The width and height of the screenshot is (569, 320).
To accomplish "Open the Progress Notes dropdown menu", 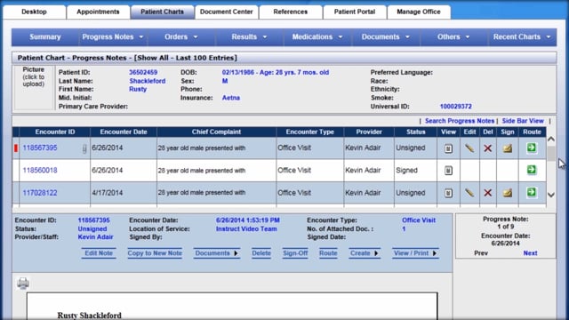I will click(113, 37).
